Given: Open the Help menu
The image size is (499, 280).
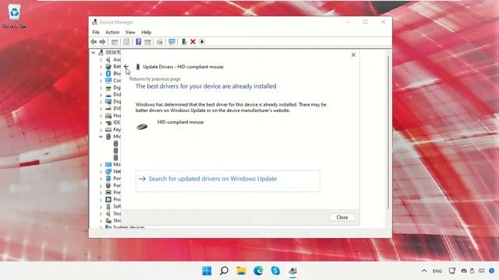Looking at the screenshot, I should [147, 32].
